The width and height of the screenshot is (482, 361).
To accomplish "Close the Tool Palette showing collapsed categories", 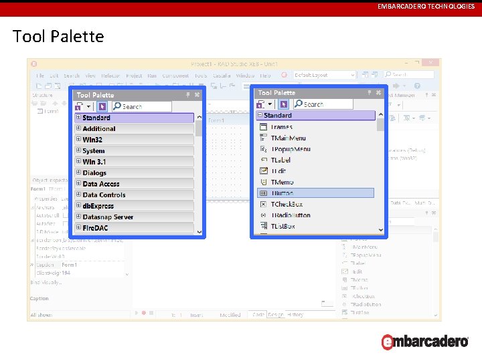I will 197,95.
